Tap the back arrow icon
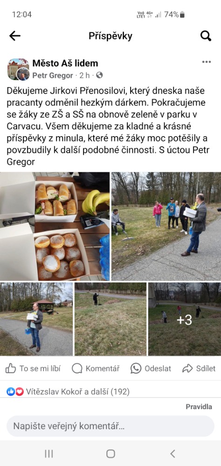 pyautogui.click(x=14, y=36)
